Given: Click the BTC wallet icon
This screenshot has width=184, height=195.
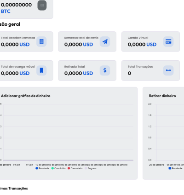Looking at the screenshot, I should (42, 6).
